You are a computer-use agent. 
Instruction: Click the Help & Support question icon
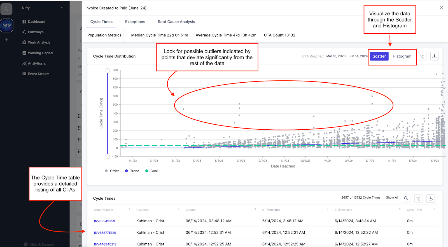pyautogui.click(x=26, y=244)
